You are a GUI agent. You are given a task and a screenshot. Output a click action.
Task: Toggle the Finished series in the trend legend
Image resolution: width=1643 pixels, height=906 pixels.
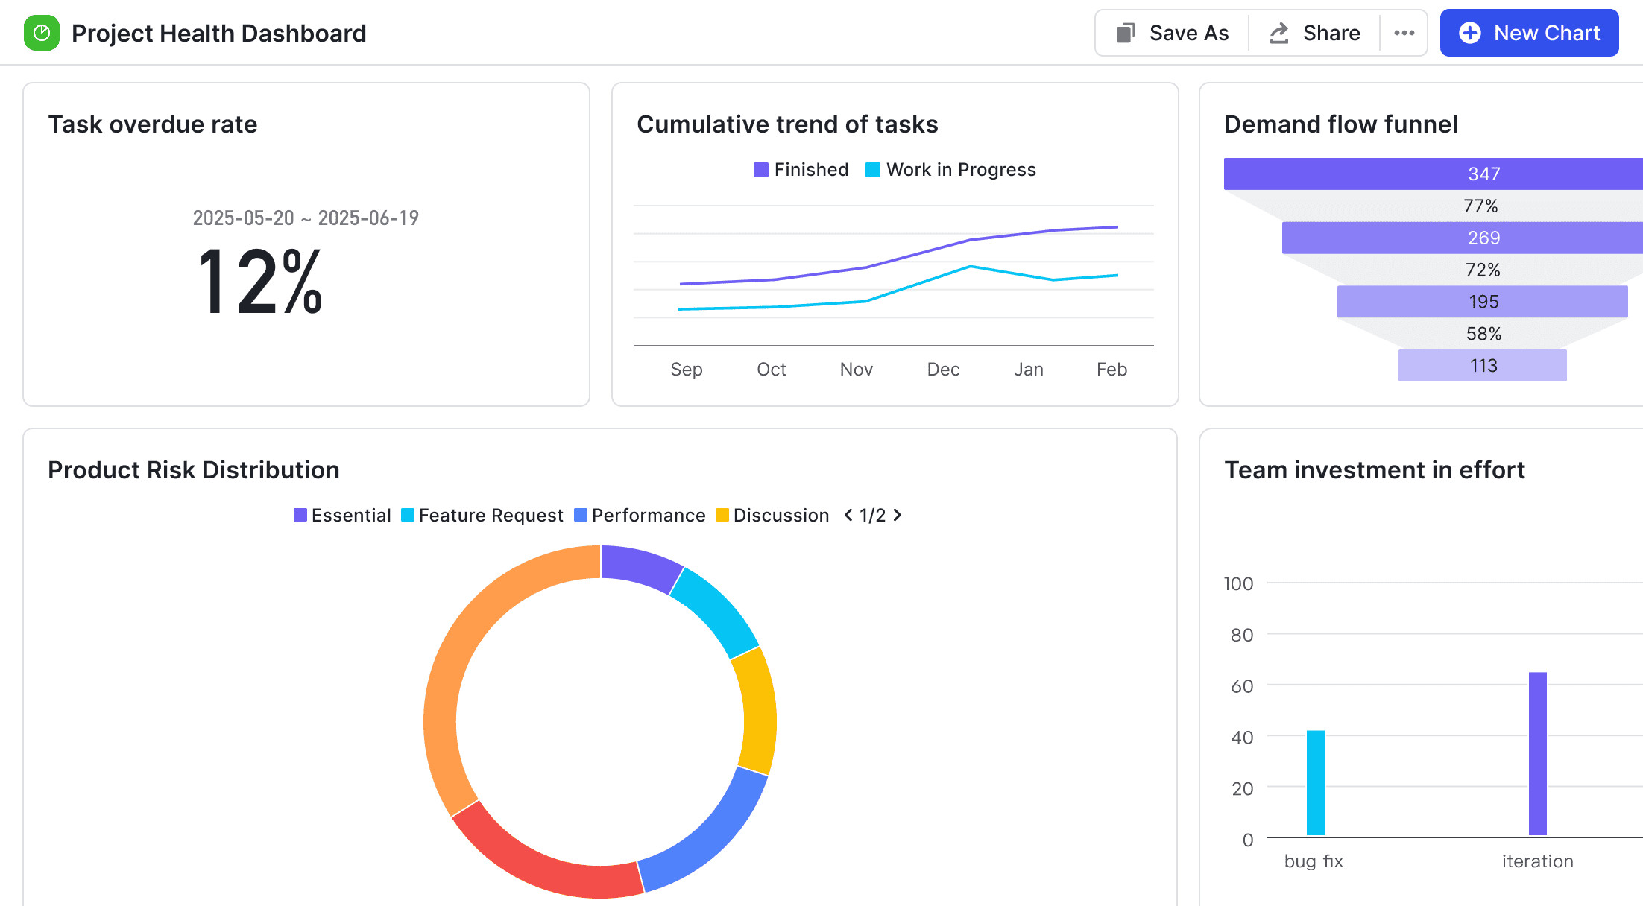click(x=801, y=170)
